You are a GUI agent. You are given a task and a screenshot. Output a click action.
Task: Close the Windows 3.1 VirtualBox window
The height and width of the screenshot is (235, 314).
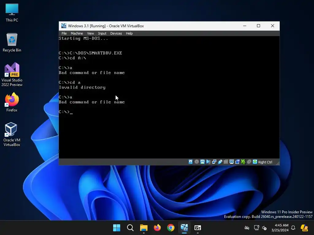pos(273,26)
